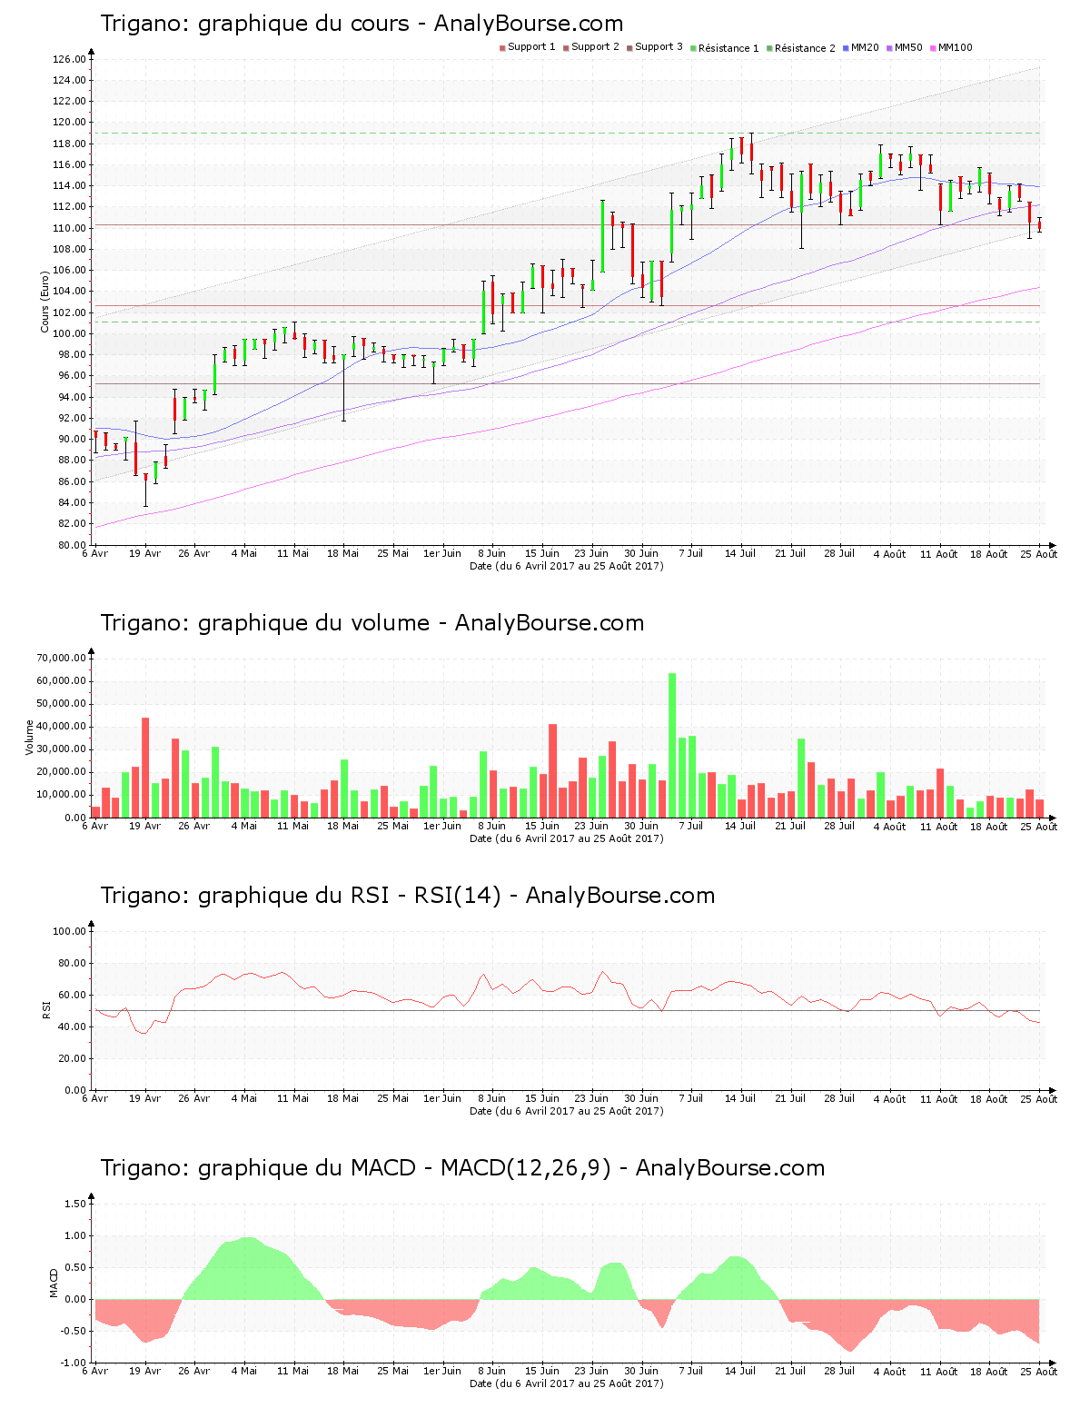Click the date range caption under volume chart
1090x1408 pixels.
pos(567,838)
